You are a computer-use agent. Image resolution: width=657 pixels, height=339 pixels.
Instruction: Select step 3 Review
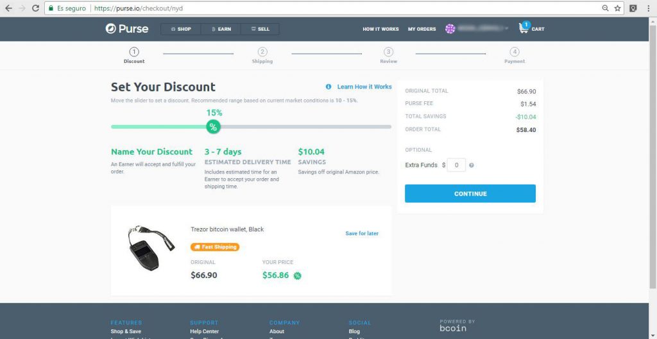pyautogui.click(x=388, y=55)
